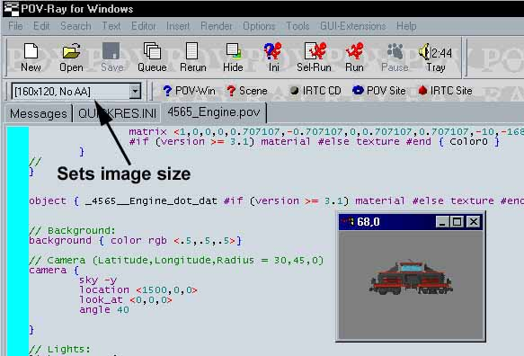Click the Rerun toolbar icon
This screenshot has height=356, width=524.
[x=193, y=58]
